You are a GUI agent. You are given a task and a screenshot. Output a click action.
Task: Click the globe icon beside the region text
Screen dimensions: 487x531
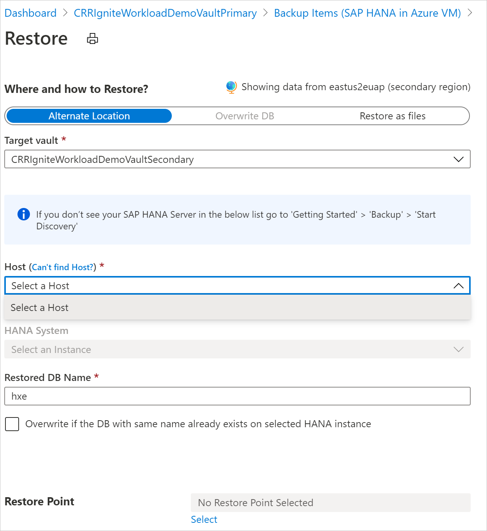click(x=231, y=87)
